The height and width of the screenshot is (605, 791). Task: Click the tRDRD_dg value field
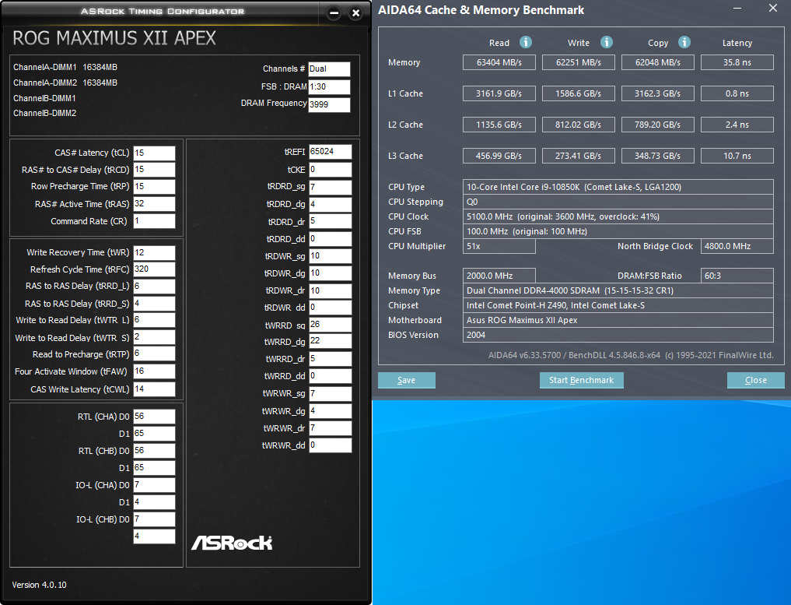(x=331, y=205)
